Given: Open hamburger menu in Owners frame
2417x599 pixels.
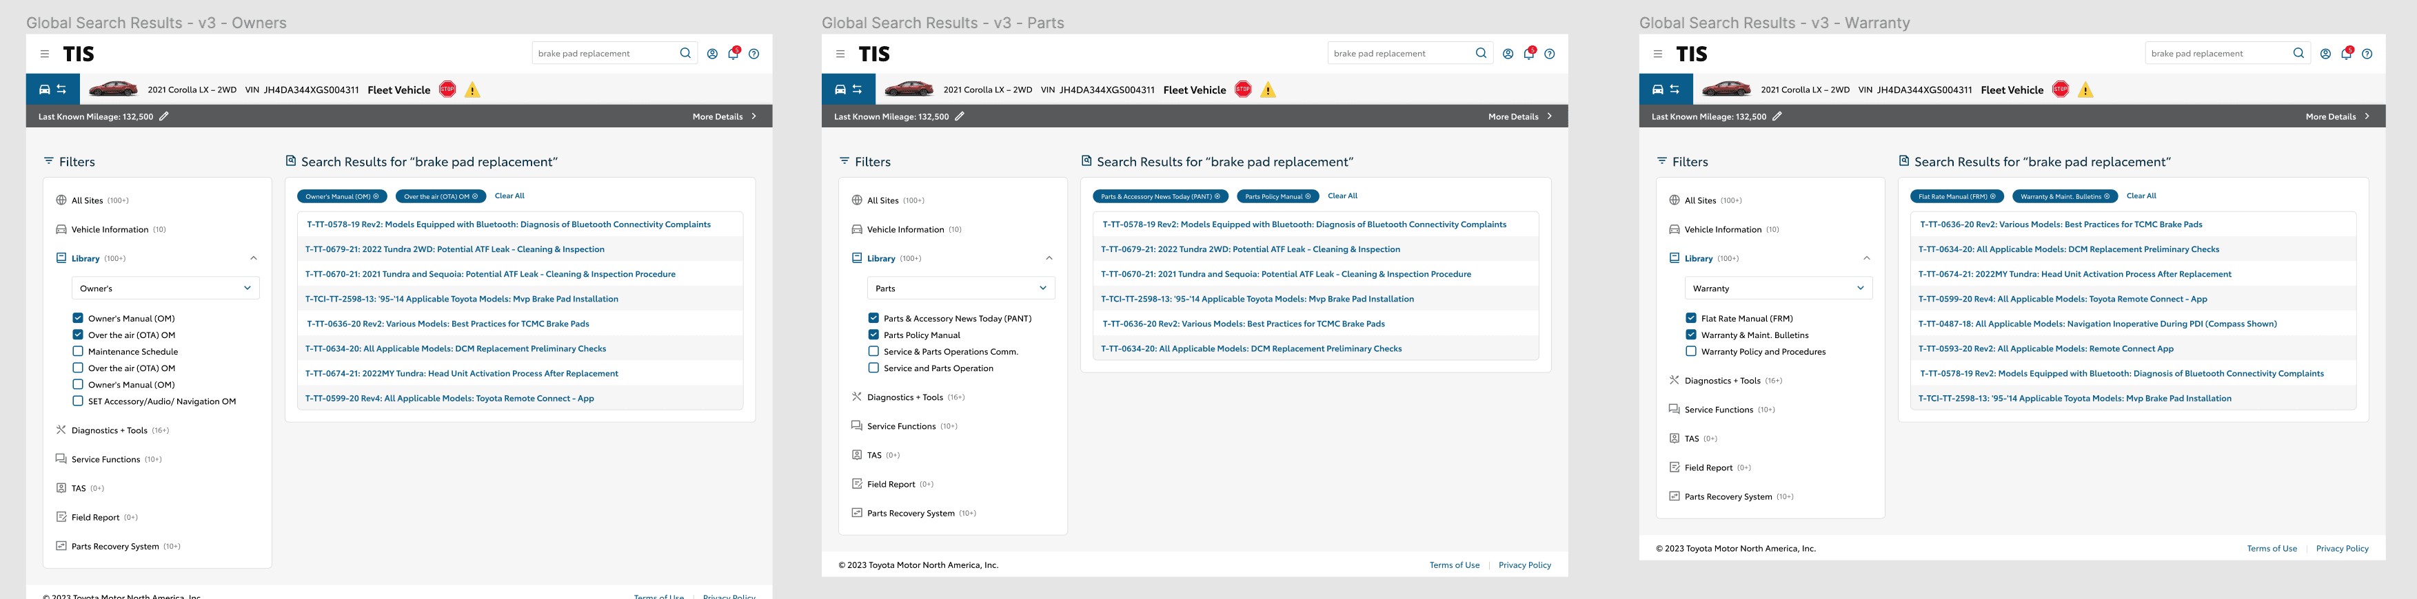Looking at the screenshot, I should [44, 54].
